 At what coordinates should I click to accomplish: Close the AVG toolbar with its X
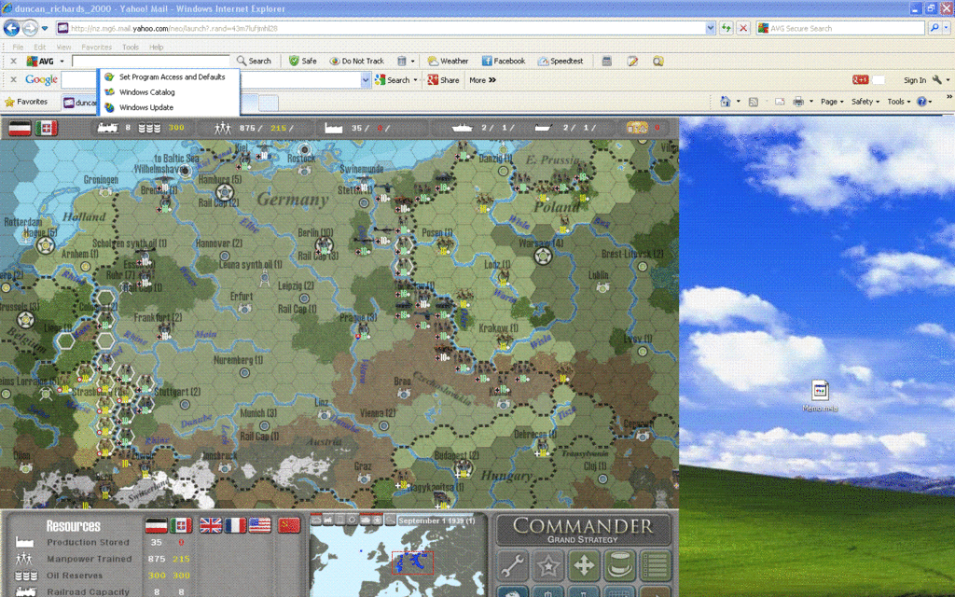tap(13, 61)
